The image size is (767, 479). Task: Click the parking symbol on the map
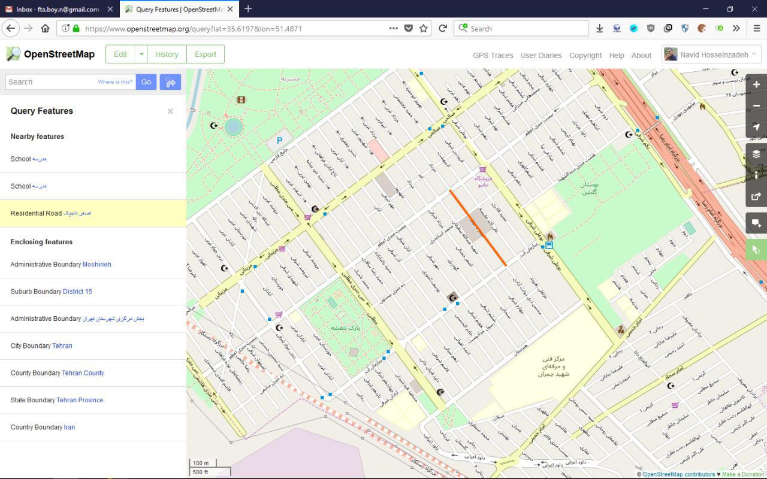click(x=279, y=141)
